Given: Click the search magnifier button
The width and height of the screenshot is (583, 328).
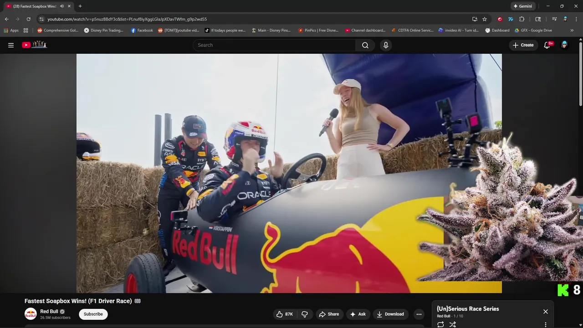Looking at the screenshot, I should (365, 45).
